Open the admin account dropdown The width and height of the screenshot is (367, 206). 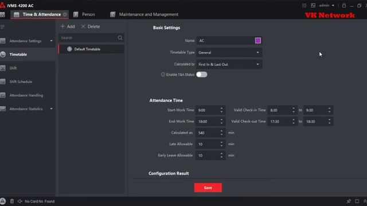point(327,5)
